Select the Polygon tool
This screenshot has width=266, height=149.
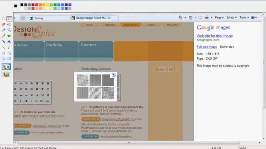[x=9, y=53]
